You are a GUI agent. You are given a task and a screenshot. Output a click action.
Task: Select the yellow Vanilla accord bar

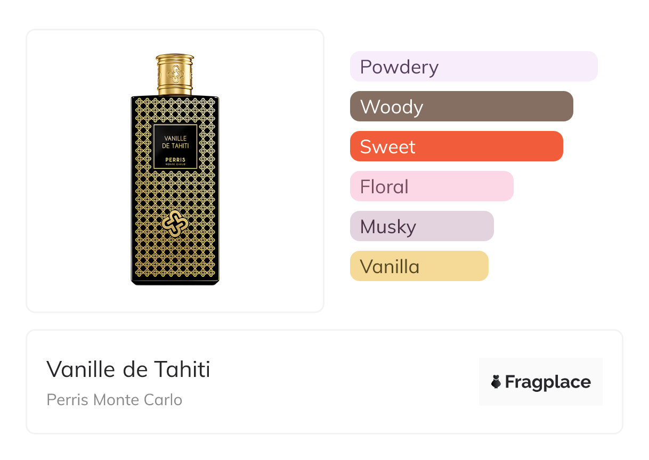[419, 266]
